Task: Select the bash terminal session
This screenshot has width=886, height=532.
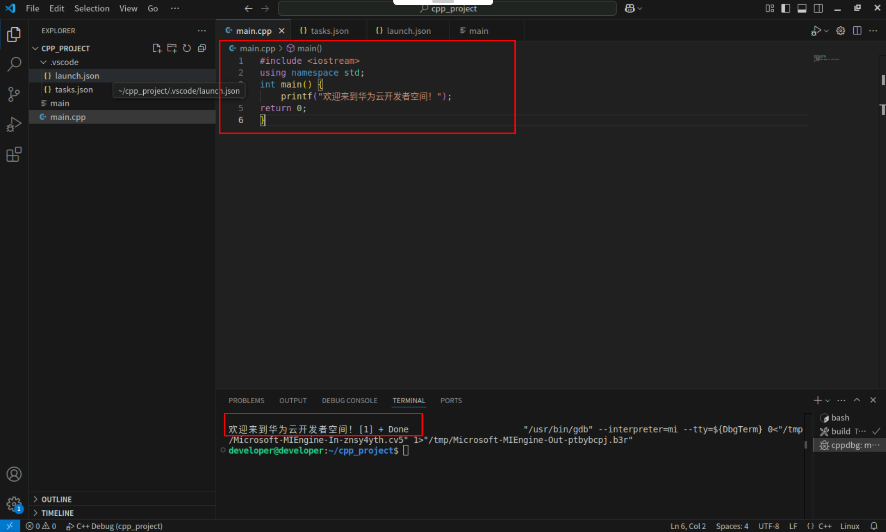Action: pos(839,417)
